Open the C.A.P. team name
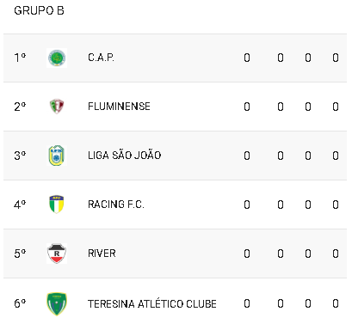352x330 pixels. [101, 58]
